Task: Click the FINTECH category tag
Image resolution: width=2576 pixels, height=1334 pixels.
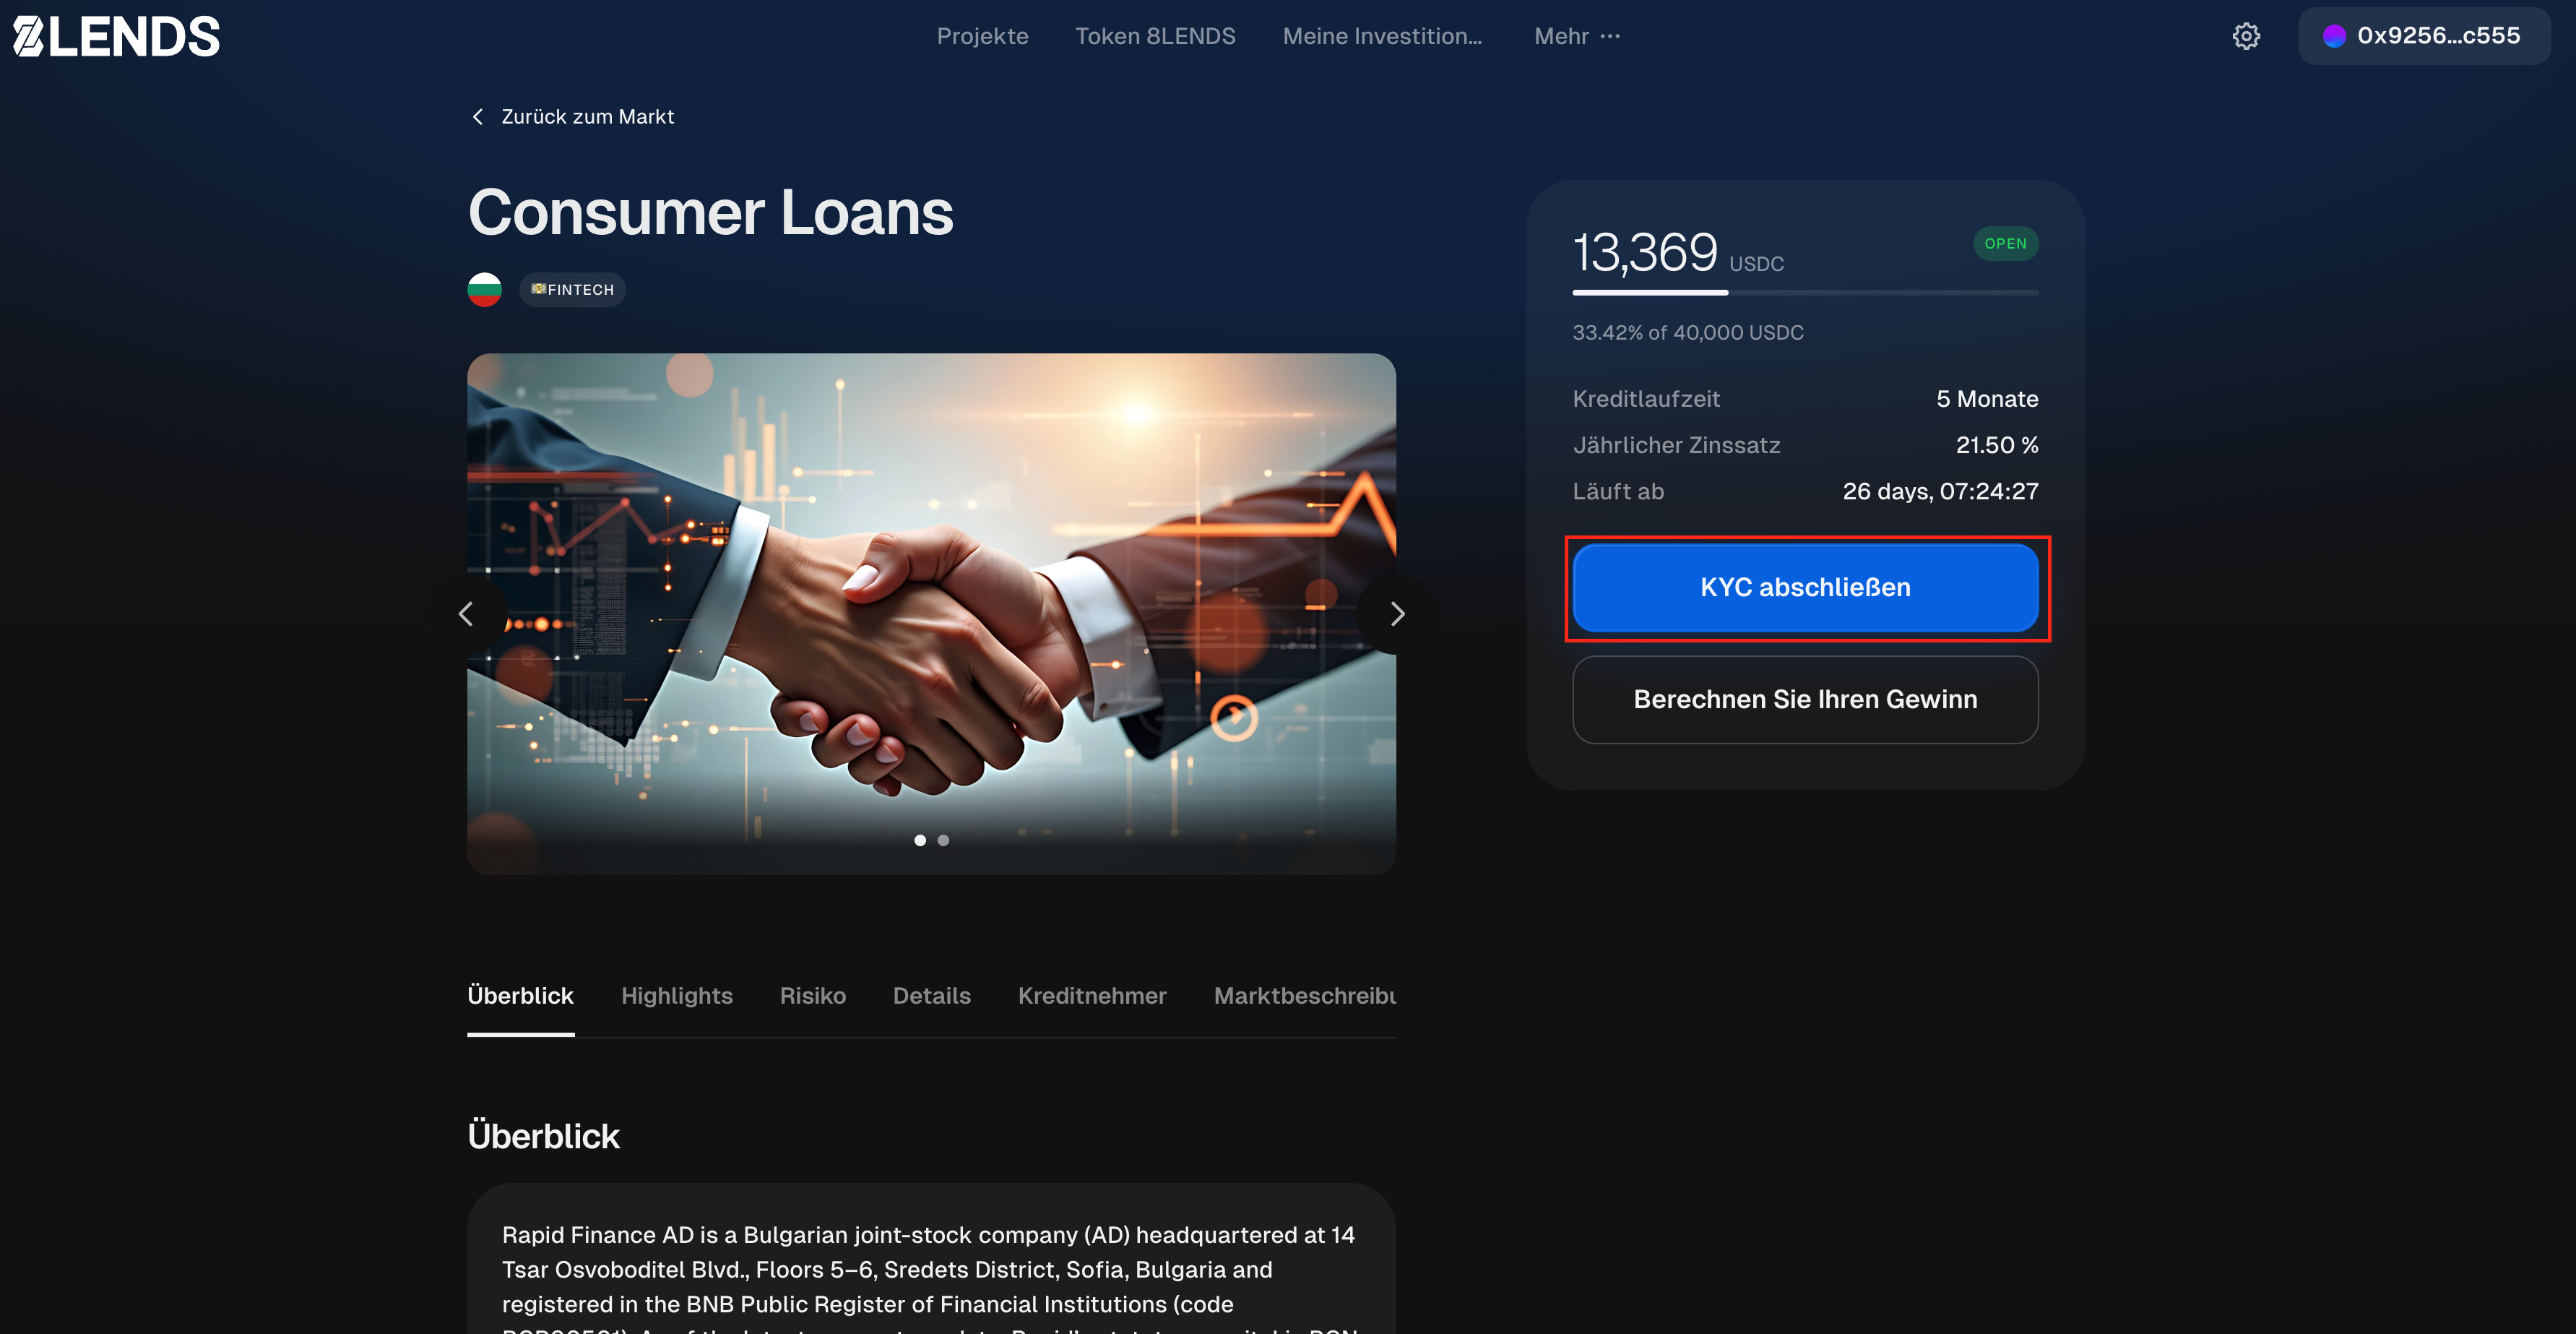Action: click(x=573, y=290)
